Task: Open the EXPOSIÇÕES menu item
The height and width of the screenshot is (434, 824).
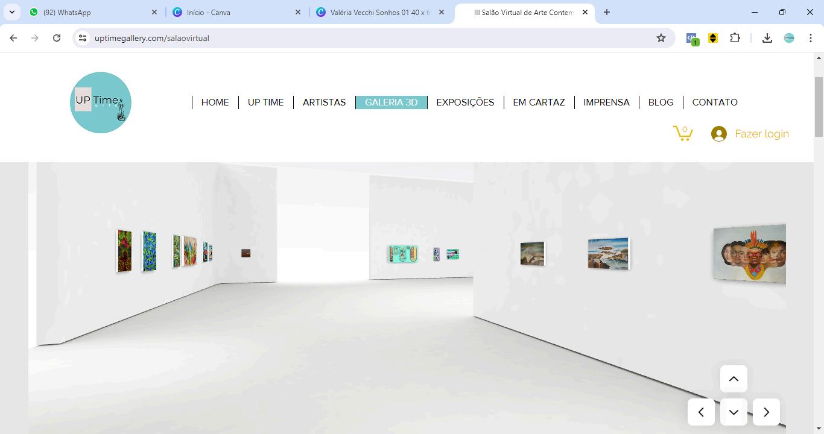Action: coord(465,102)
